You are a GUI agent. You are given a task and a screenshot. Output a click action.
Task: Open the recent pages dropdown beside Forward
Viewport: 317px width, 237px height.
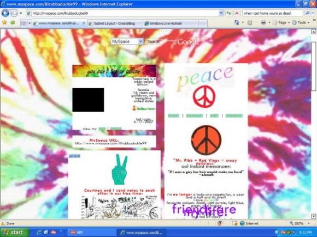[21, 13]
